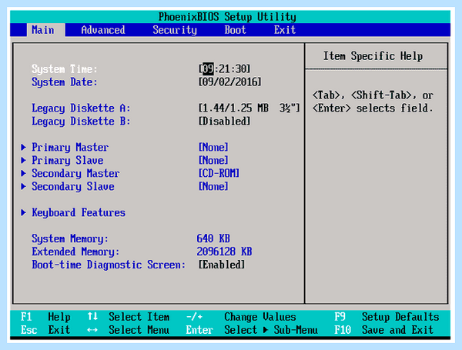This screenshot has width=462, height=350.
Task: Click the up-down arrows Select Item icon
Action: pyautogui.click(x=92, y=317)
